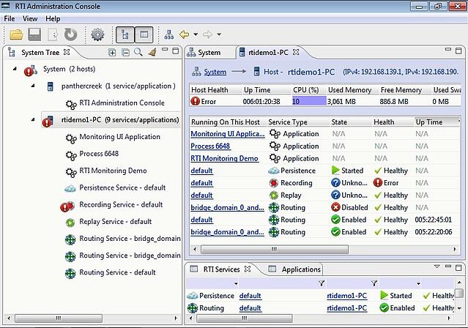
Task: Open the default Persistence service link
Action: pyautogui.click(x=201, y=171)
